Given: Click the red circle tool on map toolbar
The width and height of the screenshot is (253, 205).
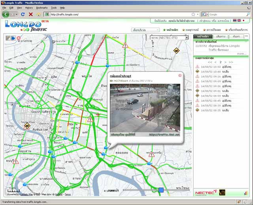Looking at the screenshot, I should tap(19, 38).
